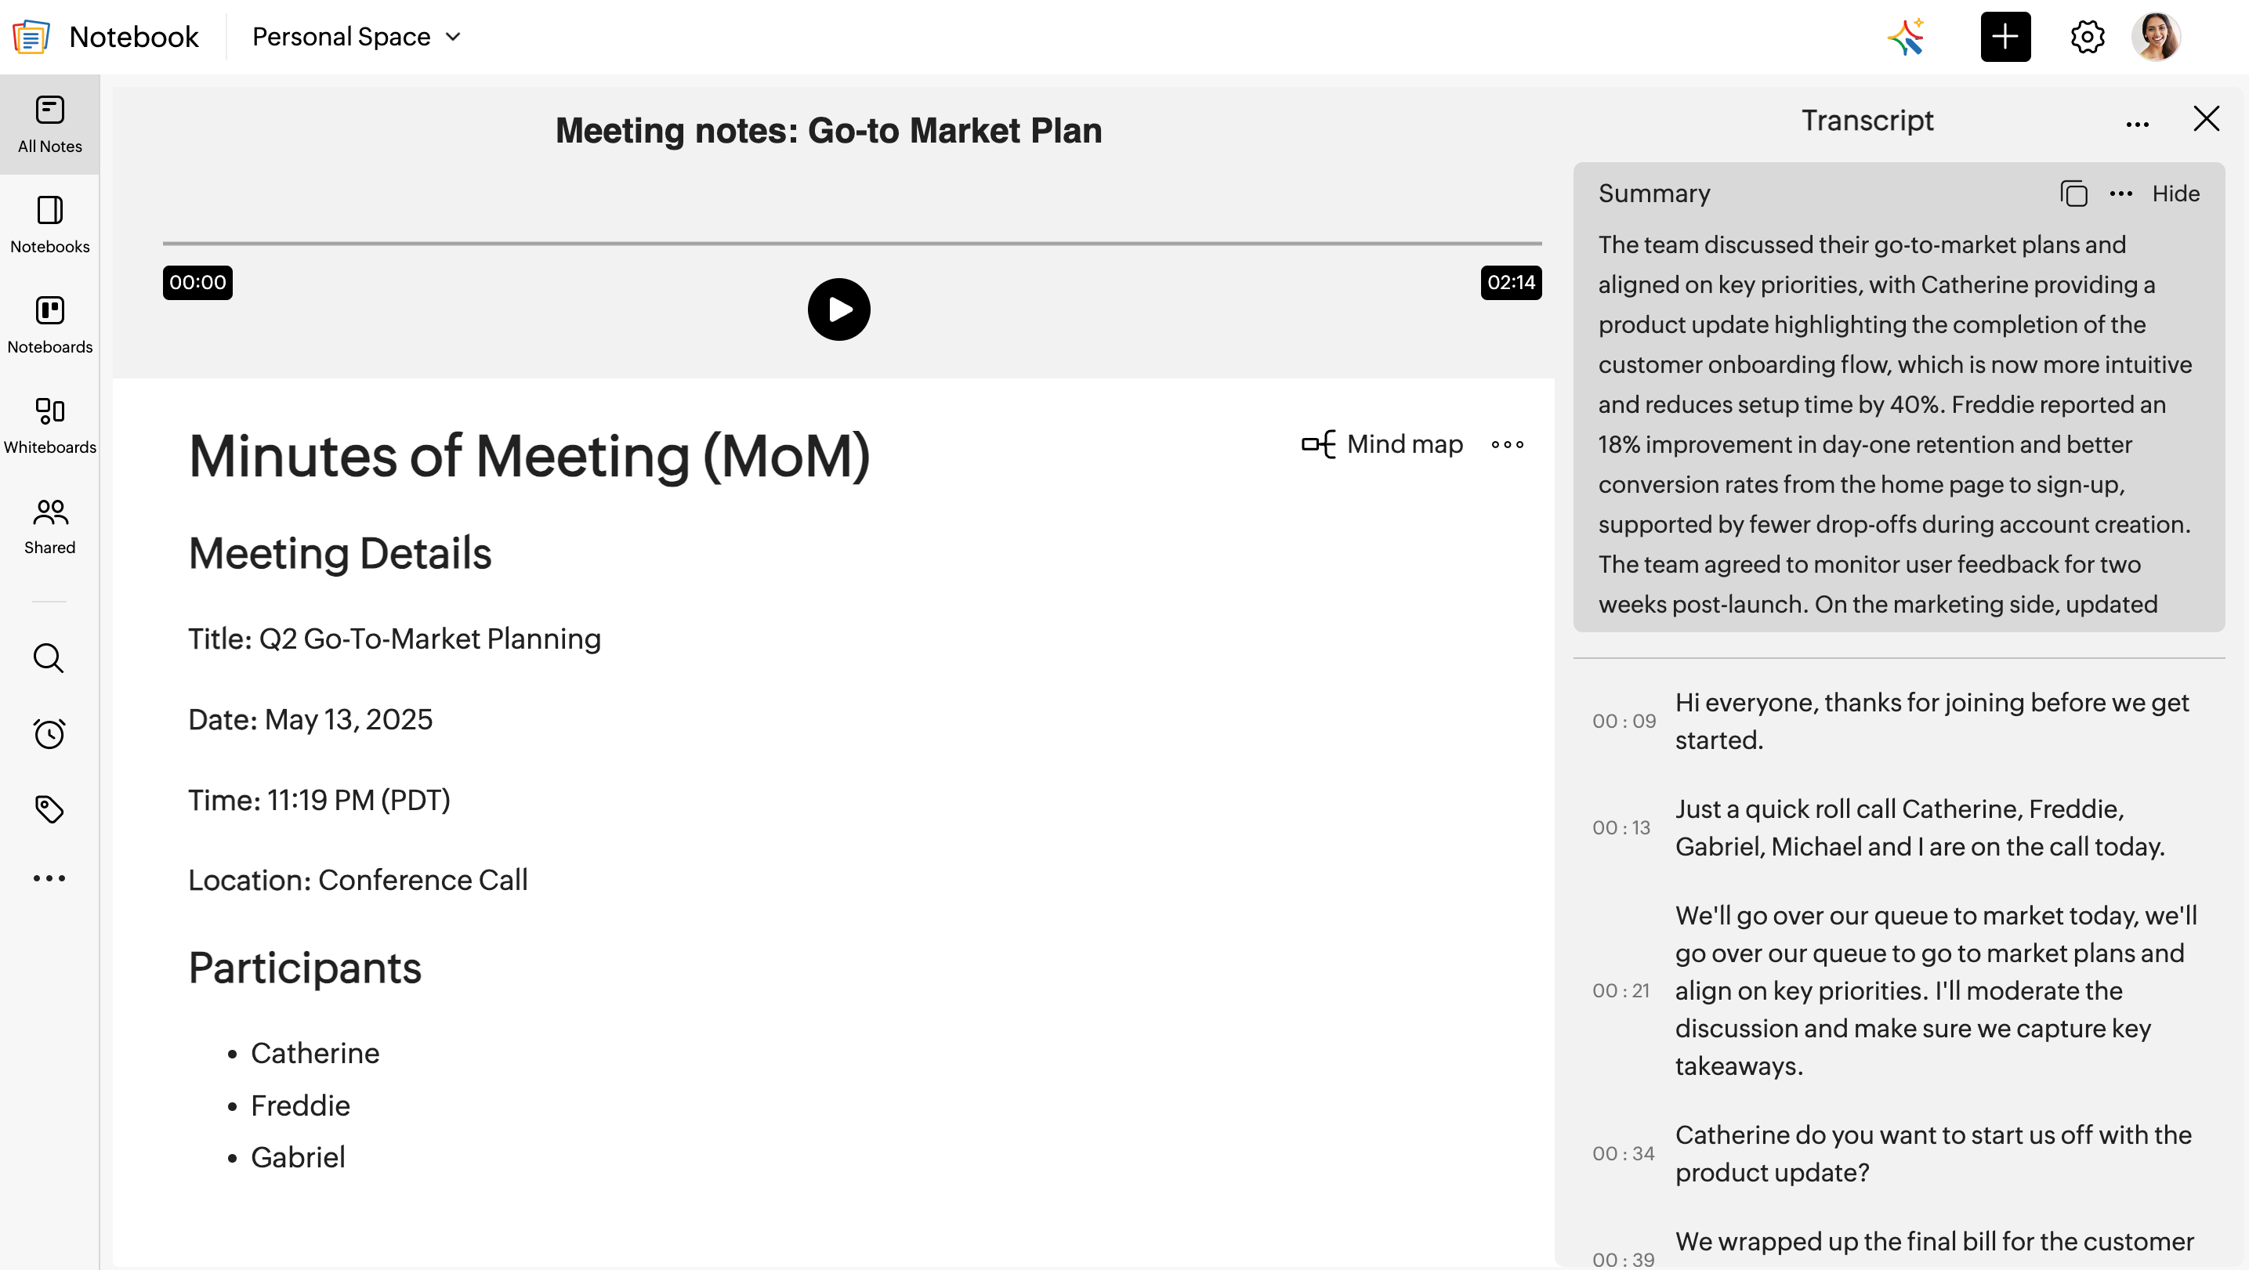Open the tags icon in sidebar
The height and width of the screenshot is (1270, 2249).
(49, 809)
